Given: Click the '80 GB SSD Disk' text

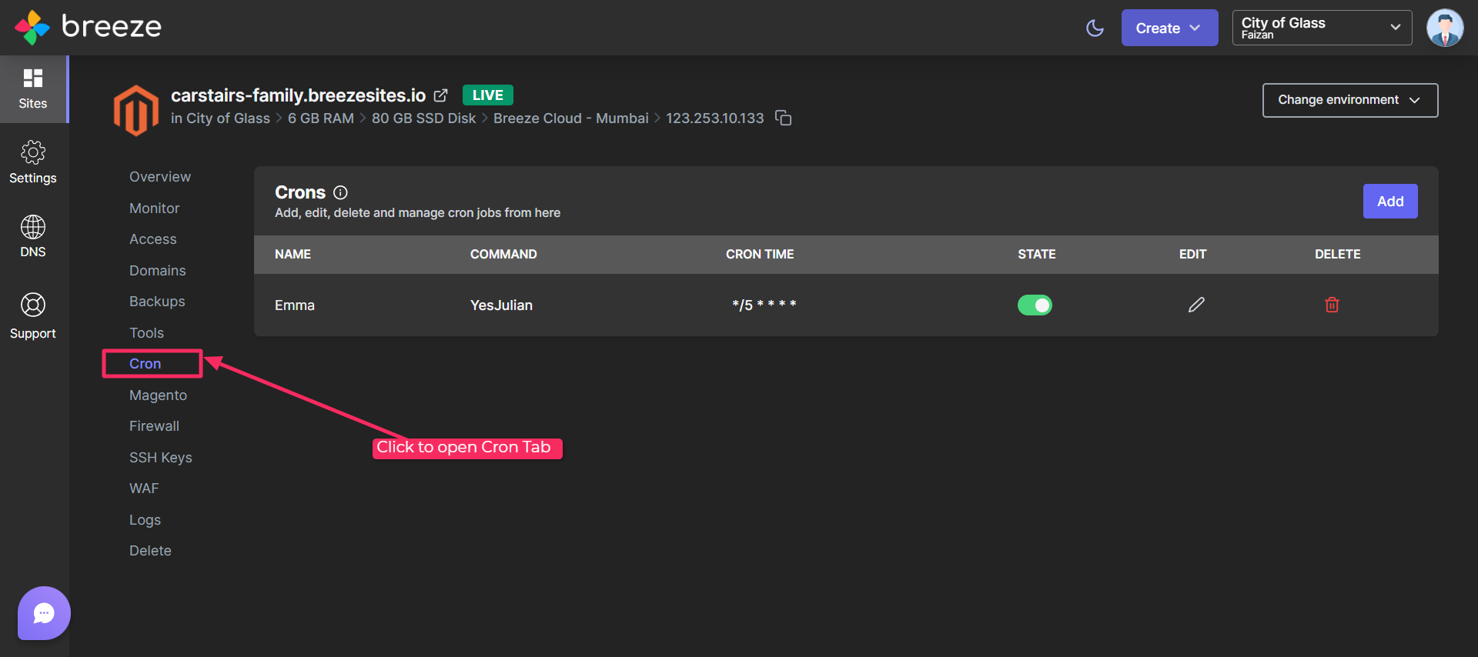Looking at the screenshot, I should [x=424, y=118].
